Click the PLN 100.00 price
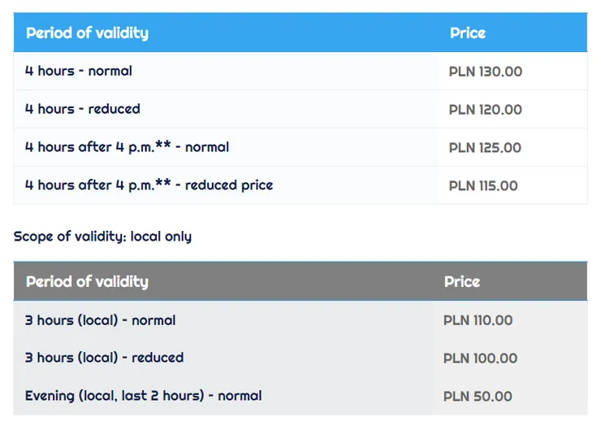The image size is (601, 430). (x=480, y=358)
